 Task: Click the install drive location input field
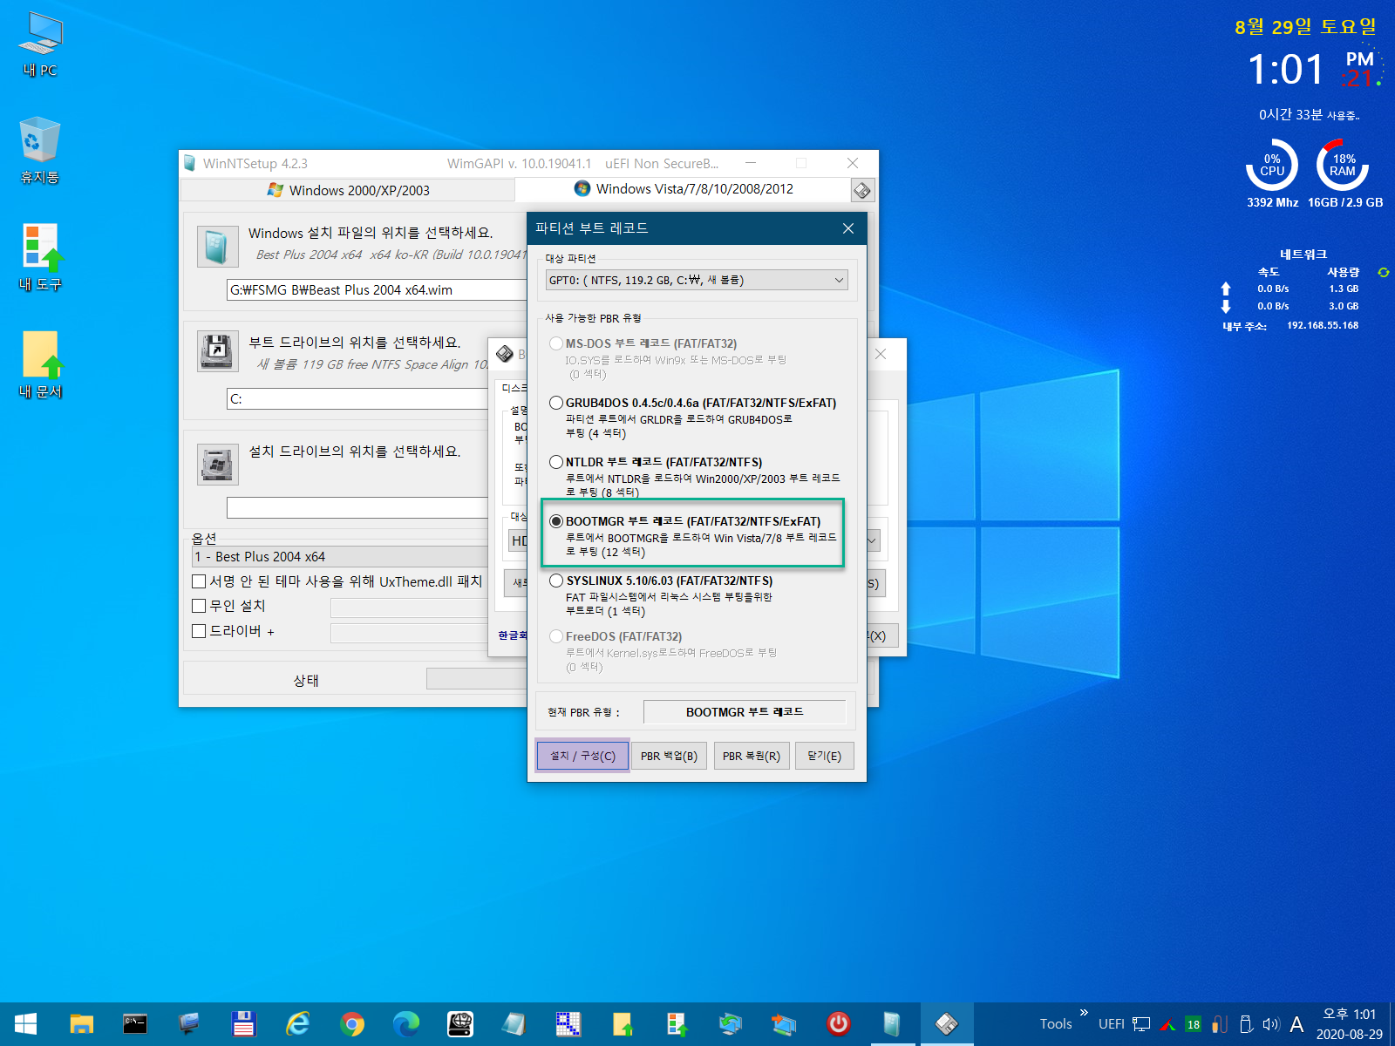click(357, 508)
